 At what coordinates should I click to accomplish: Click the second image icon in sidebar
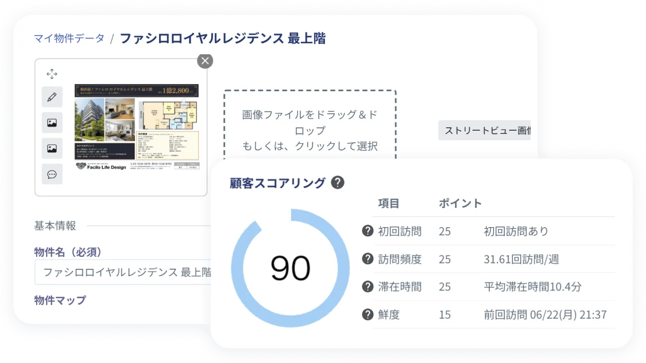coord(52,148)
